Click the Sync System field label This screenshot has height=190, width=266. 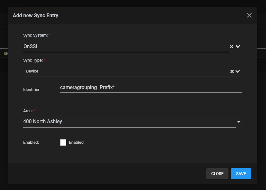coord(35,35)
